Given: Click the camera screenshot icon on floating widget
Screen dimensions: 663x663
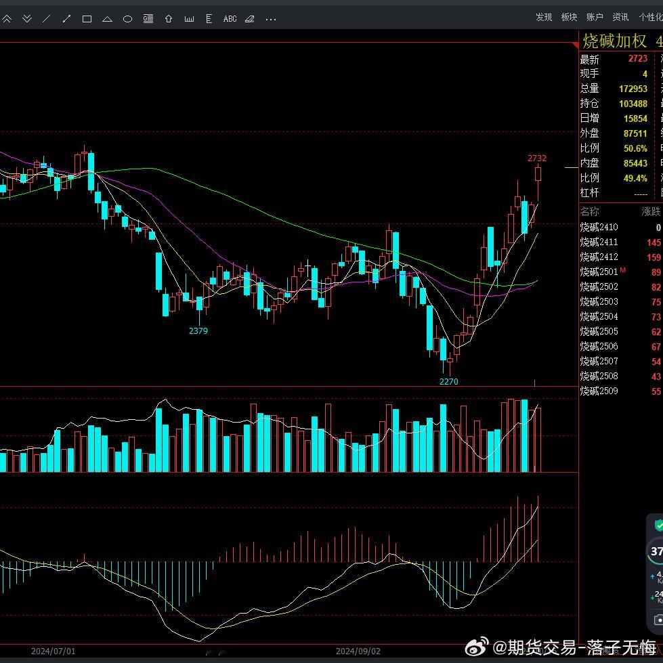Looking at the screenshot, I should pyautogui.click(x=659, y=620).
